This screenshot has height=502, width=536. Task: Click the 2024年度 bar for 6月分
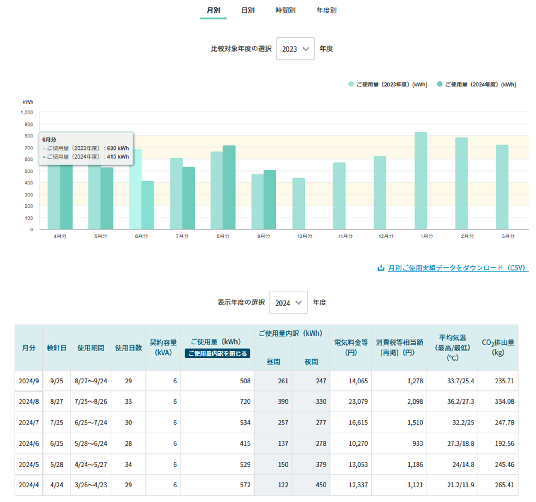147,205
